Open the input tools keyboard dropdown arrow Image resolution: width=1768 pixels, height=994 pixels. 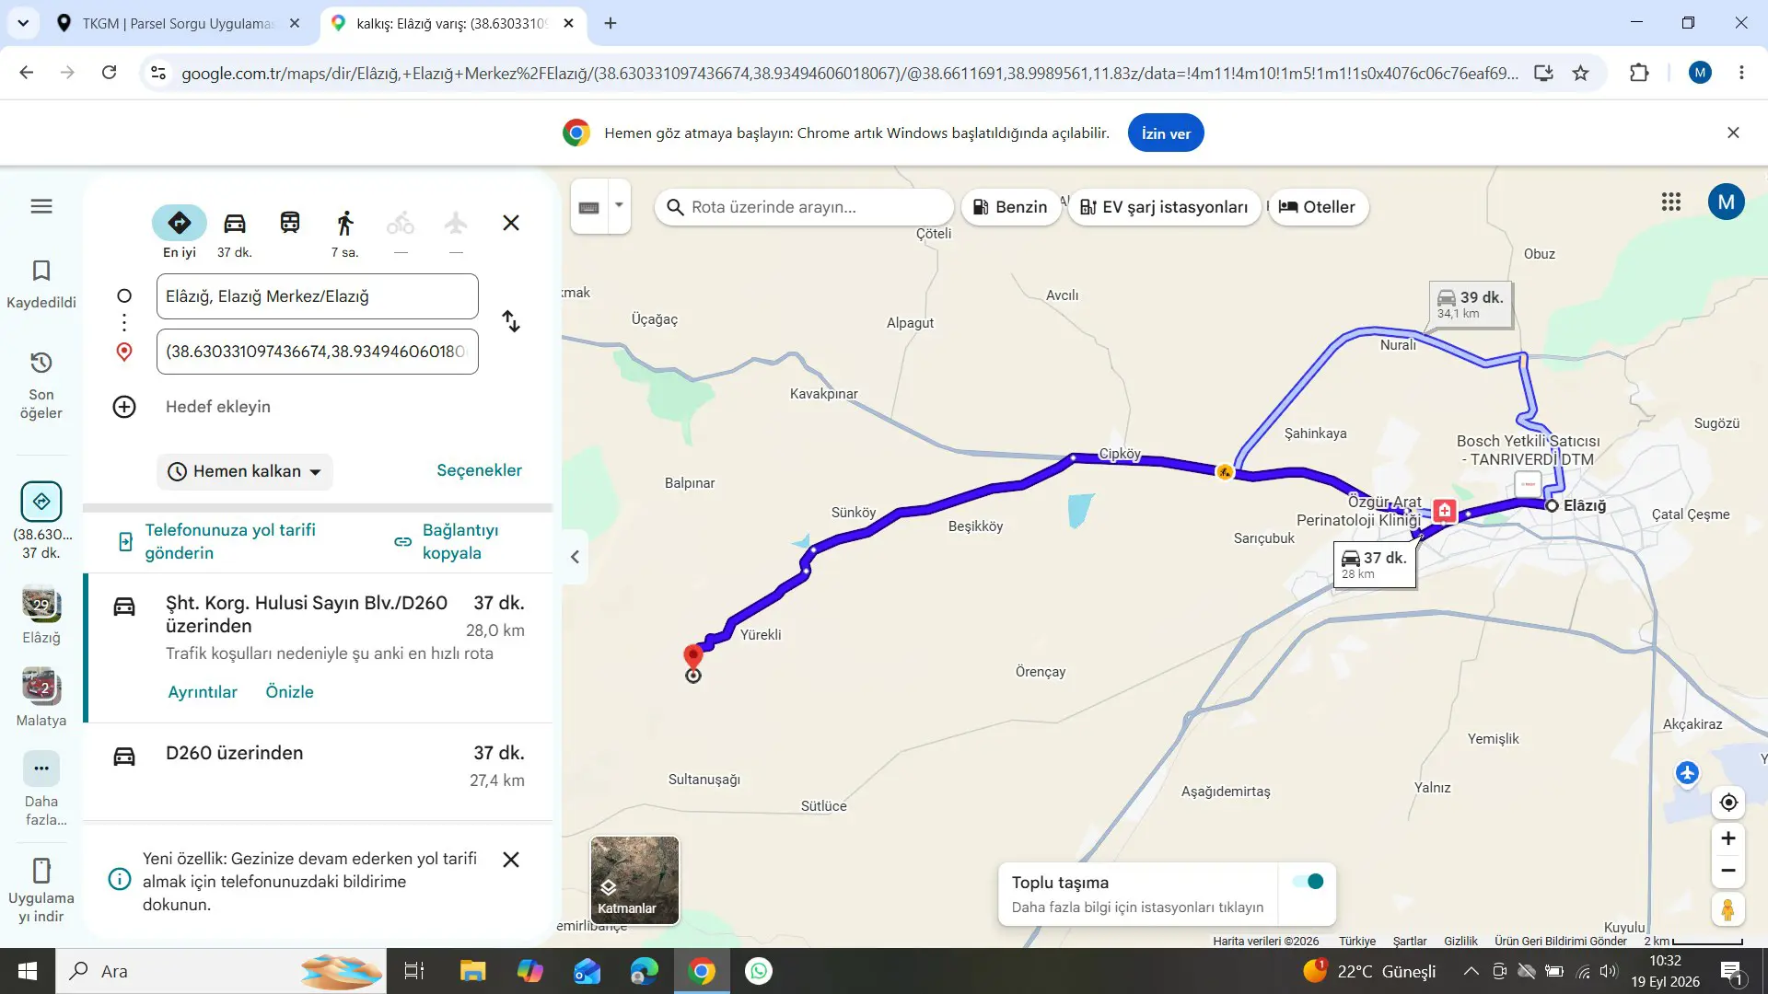click(x=619, y=205)
